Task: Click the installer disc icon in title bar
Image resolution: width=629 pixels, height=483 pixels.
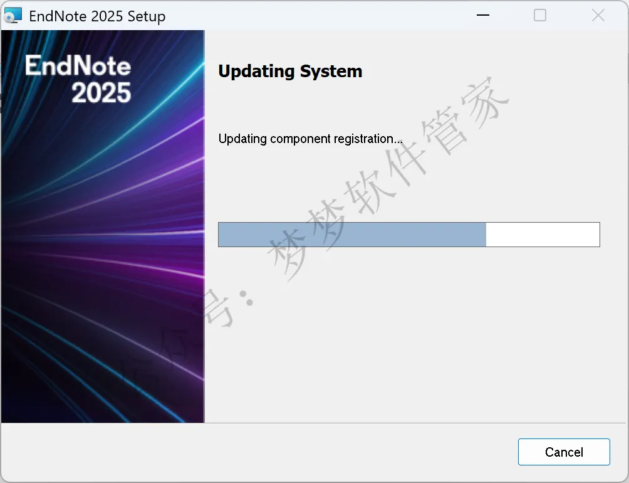Action: pyautogui.click(x=13, y=16)
